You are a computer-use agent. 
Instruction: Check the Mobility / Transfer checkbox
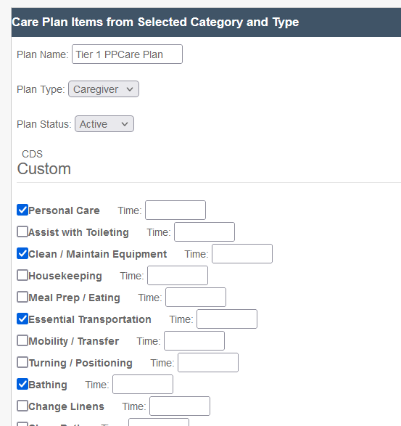click(x=22, y=340)
